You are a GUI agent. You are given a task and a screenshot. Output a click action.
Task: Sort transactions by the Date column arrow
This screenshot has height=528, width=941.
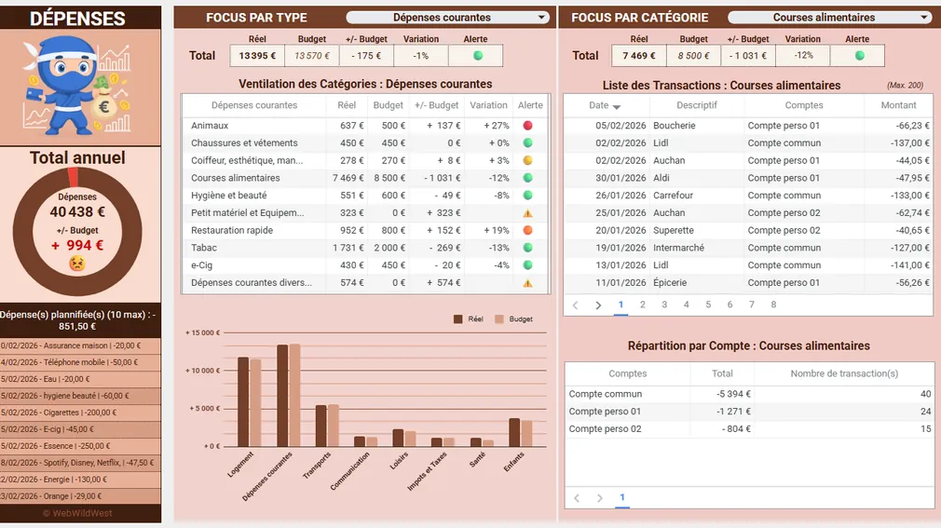point(617,107)
